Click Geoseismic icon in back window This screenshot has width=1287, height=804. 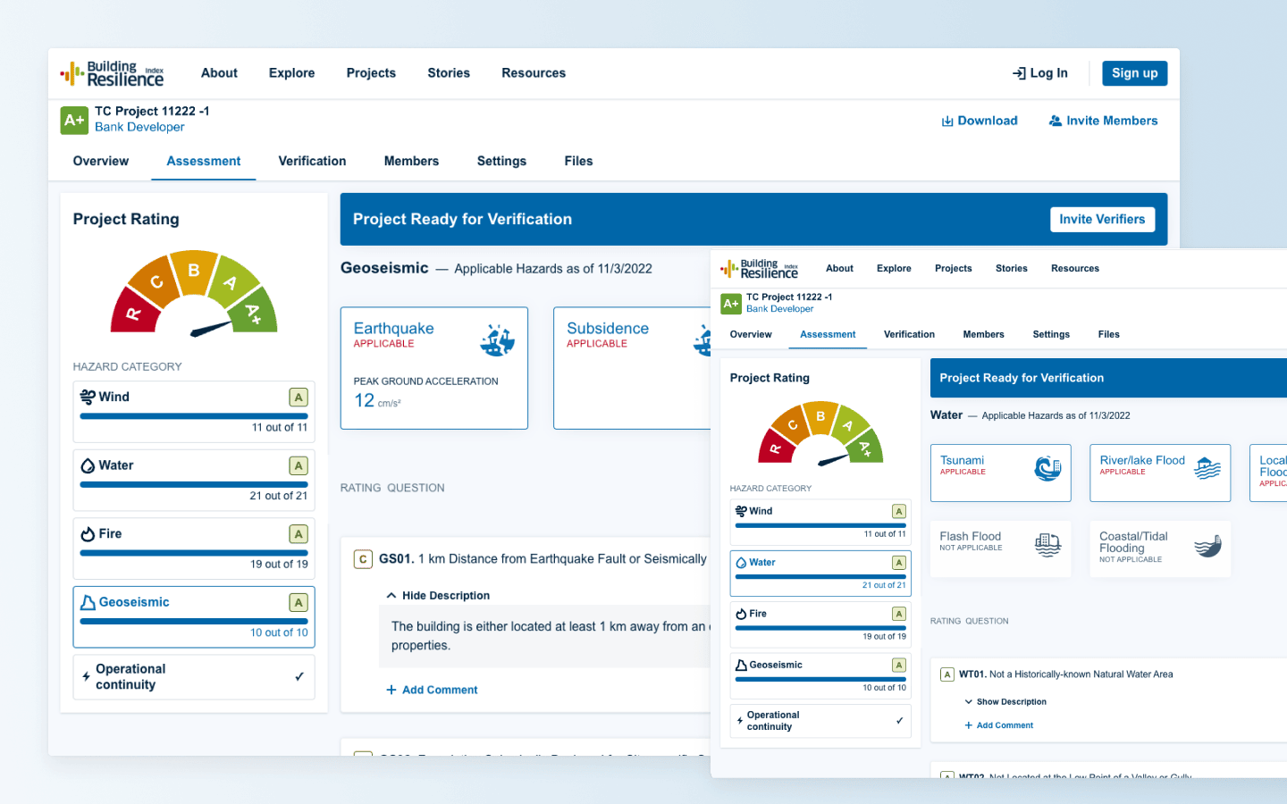click(88, 603)
